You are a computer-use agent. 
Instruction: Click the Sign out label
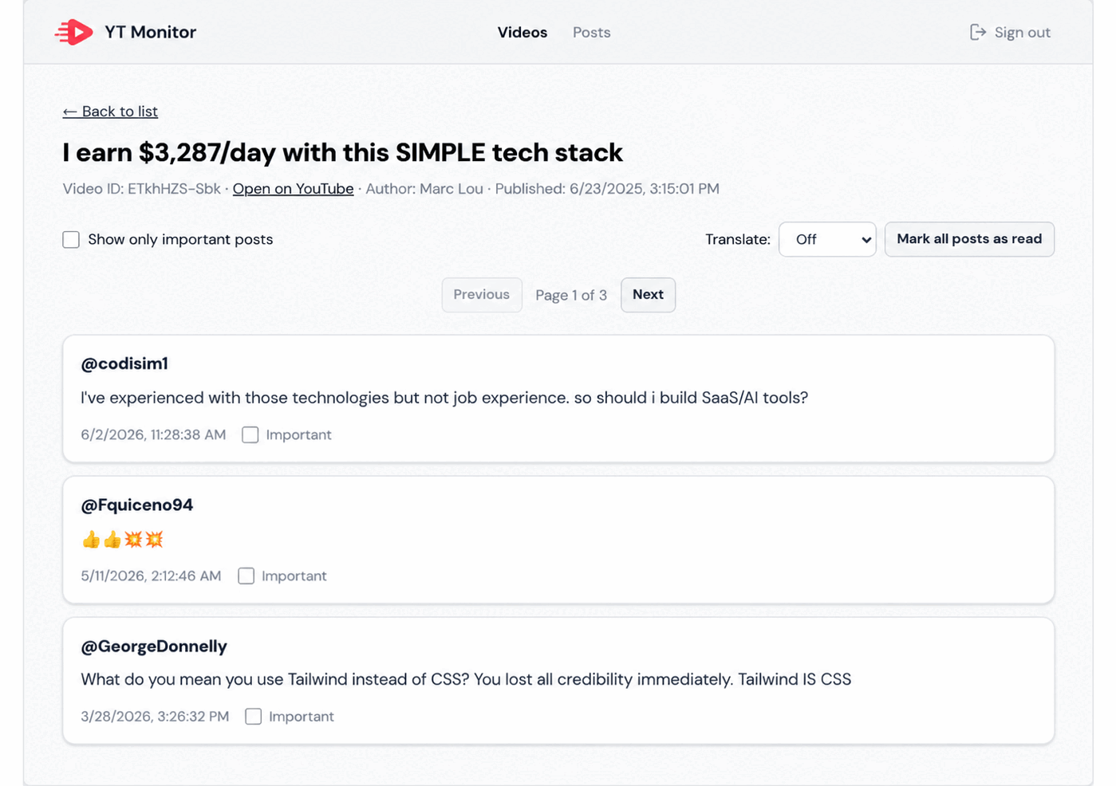(x=1023, y=33)
